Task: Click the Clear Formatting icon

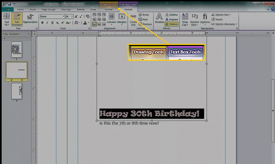Action: point(88,17)
